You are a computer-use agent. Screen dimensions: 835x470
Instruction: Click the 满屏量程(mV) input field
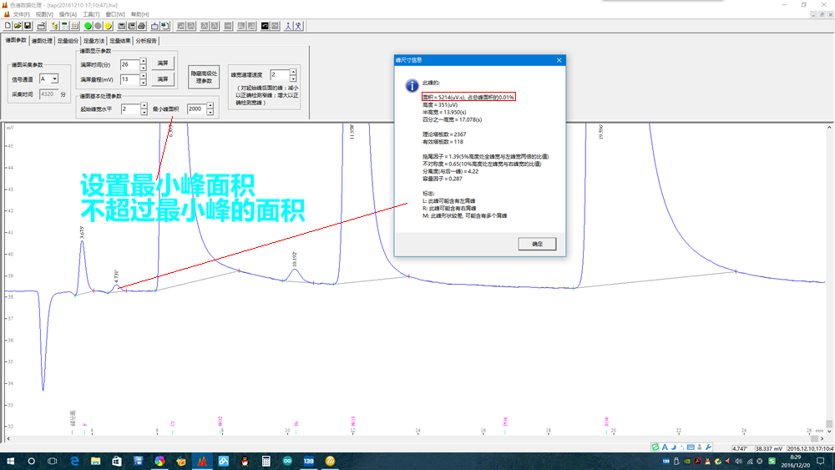coord(130,79)
